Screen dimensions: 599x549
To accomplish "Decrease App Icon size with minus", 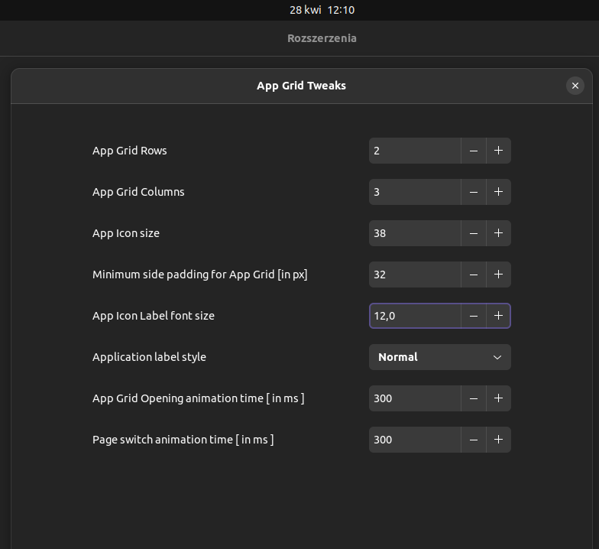I will (x=474, y=233).
